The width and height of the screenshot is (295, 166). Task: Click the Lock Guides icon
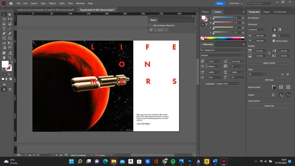point(281,95)
